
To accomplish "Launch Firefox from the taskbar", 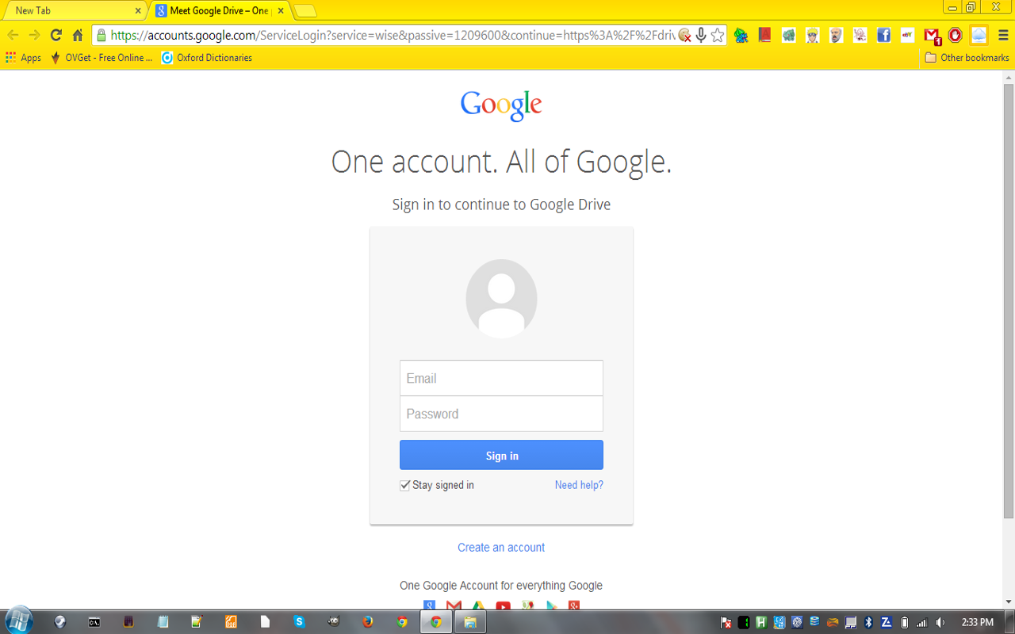I will click(x=367, y=622).
